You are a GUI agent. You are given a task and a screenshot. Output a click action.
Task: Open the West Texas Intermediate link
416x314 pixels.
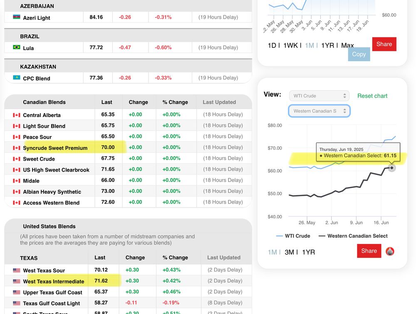tap(54, 282)
